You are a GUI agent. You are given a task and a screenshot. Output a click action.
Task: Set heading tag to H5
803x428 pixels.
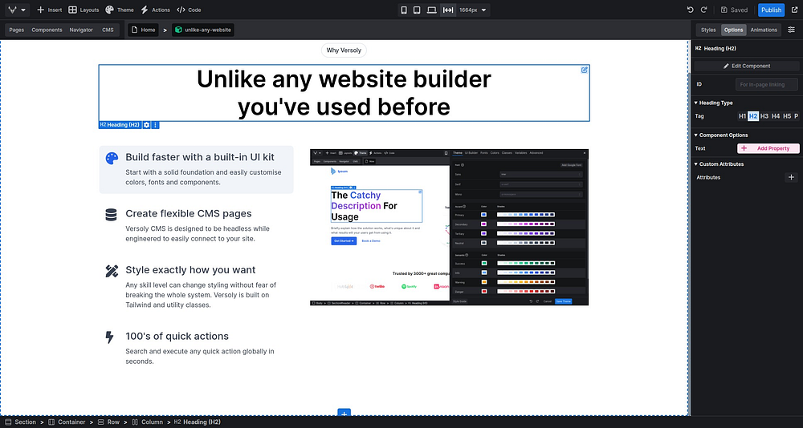[787, 116]
